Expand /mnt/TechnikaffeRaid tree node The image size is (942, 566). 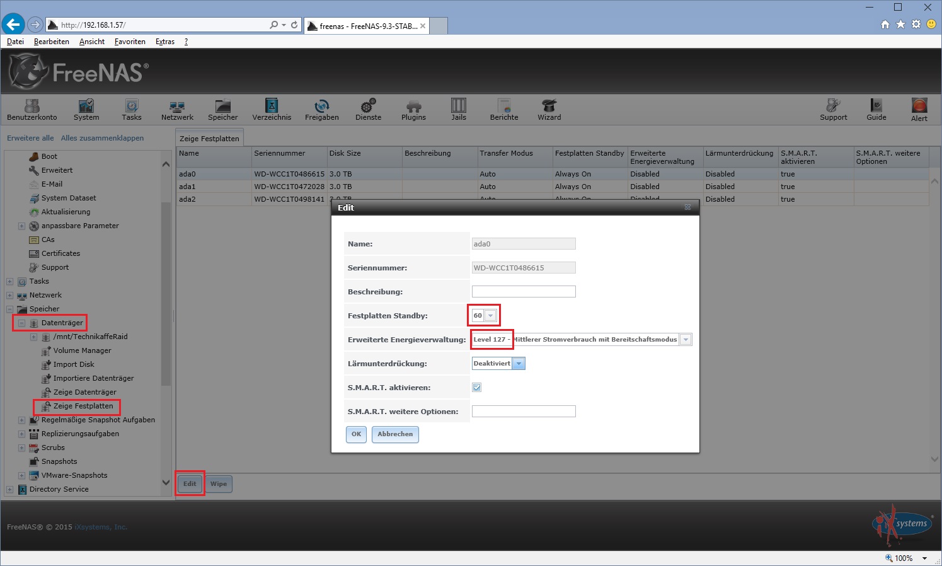(33, 337)
